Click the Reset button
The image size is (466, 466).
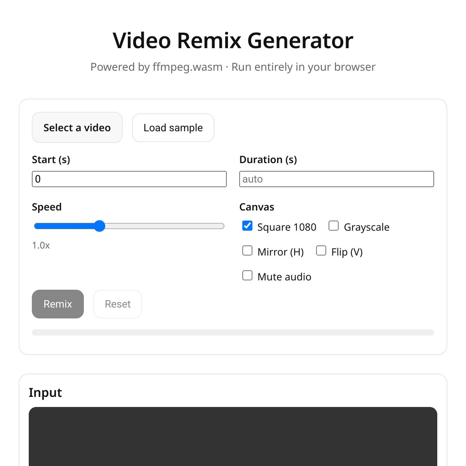click(118, 304)
